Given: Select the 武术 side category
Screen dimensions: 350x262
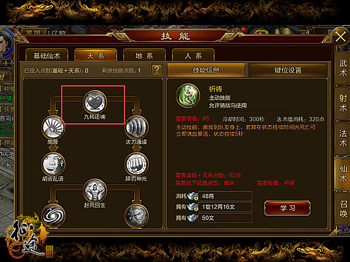Looking at the screenshot, I should tap(342, 68).
